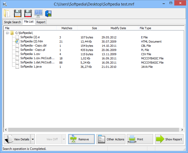Click the blue door exit icon
The height and width of the screenshot is (153, 188).
click(x=48, y=13)
